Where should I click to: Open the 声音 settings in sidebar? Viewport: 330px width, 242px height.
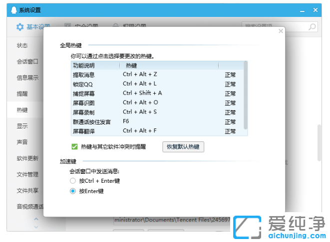pos(22,142)
